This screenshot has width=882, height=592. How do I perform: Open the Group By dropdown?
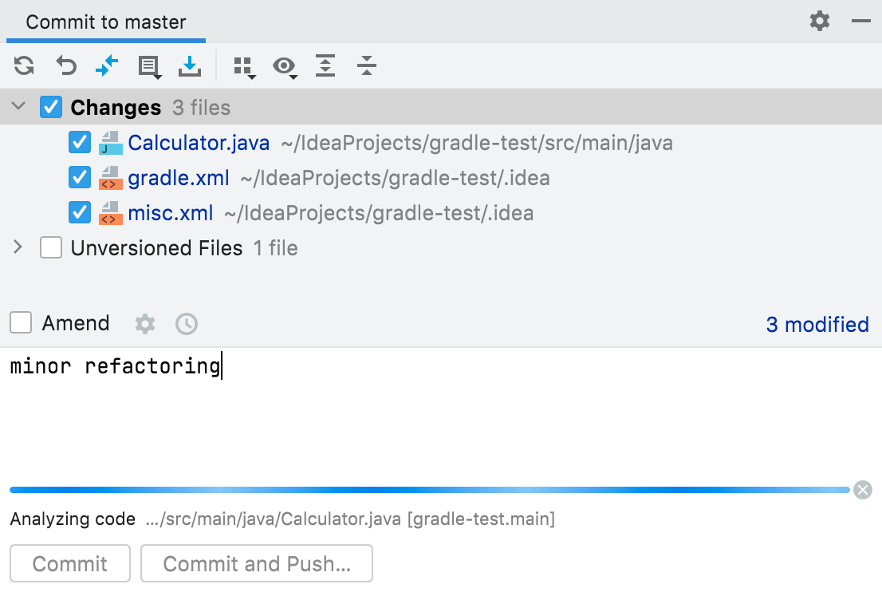point(243,66)
